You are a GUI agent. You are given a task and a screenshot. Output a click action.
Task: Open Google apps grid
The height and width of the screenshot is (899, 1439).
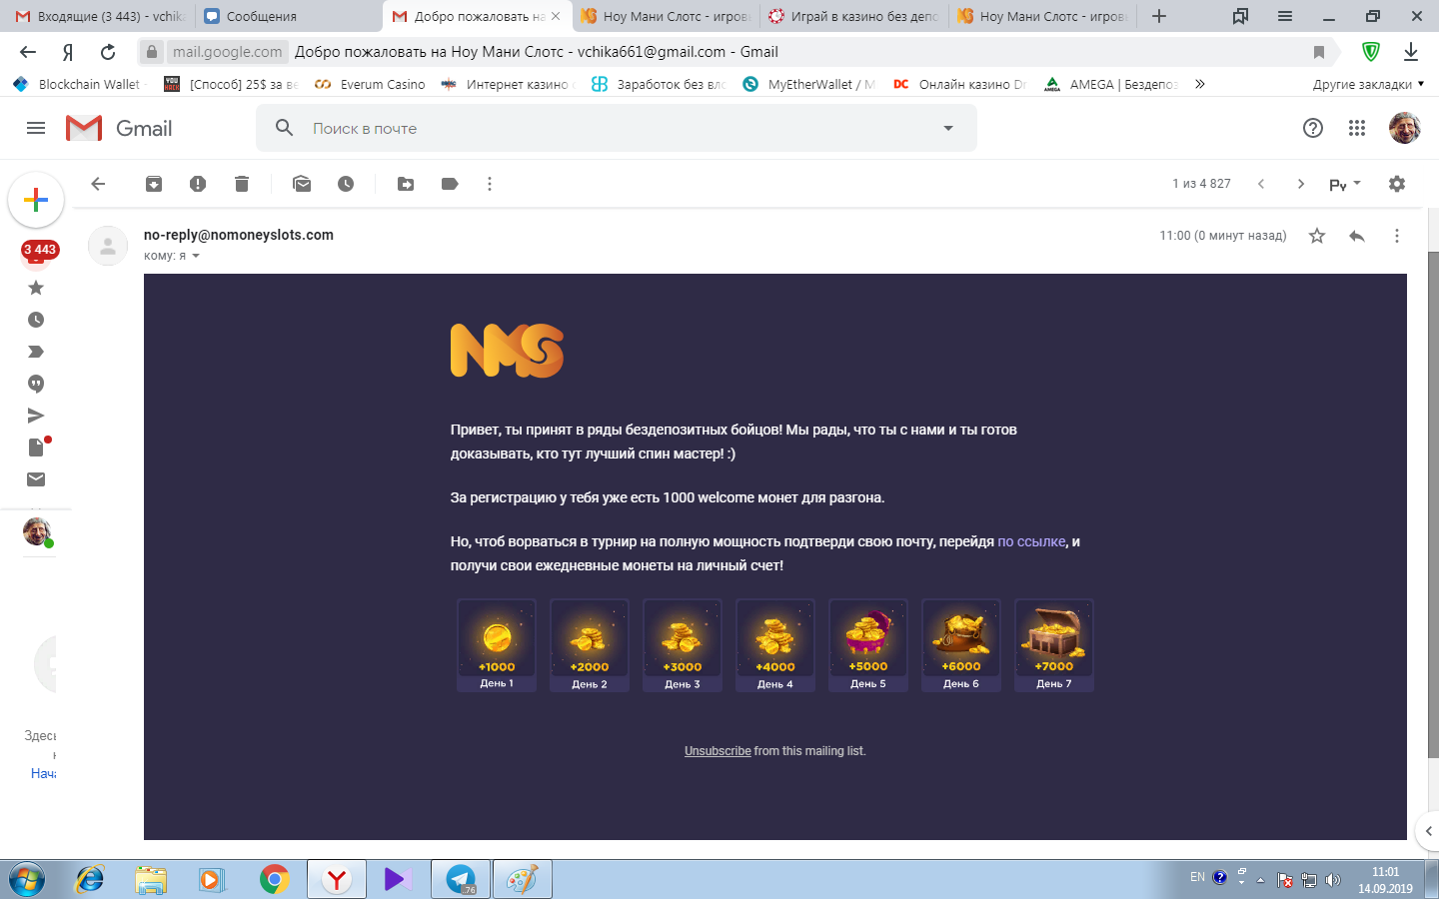[x=1357, y=128]
